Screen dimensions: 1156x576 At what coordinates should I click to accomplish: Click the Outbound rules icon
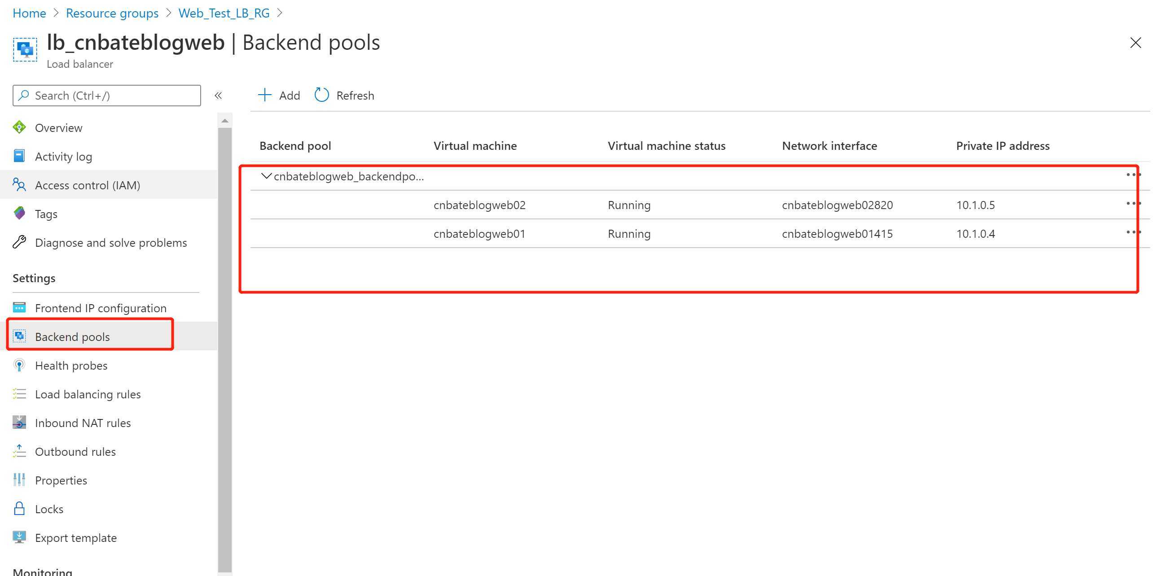coord(19,451)
